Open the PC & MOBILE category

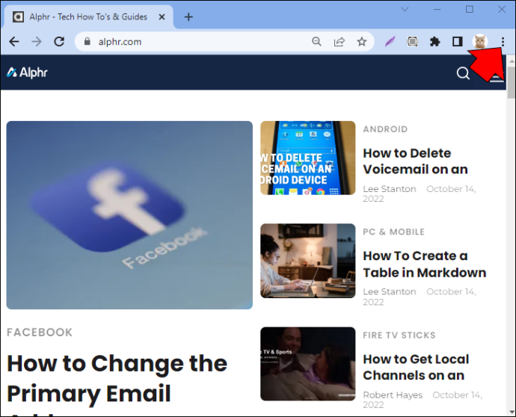point(393,232)
